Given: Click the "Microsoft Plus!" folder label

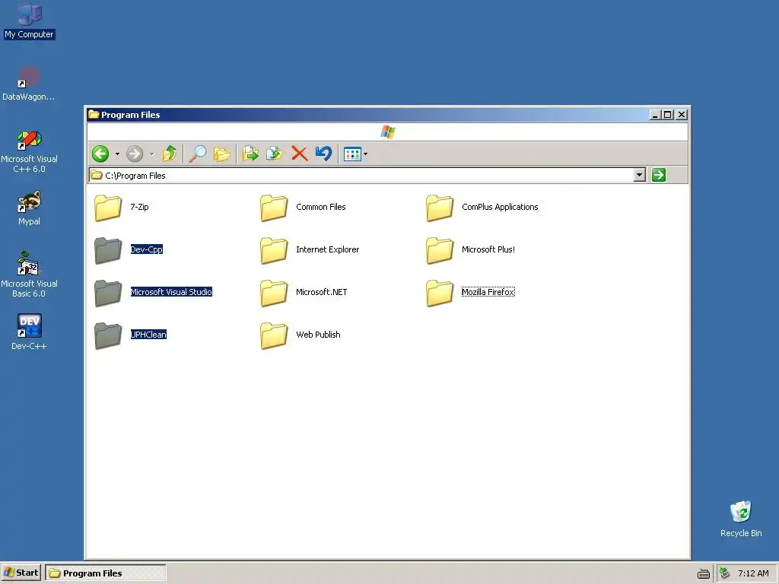Looking at the screenshot, I should [488, 249].
